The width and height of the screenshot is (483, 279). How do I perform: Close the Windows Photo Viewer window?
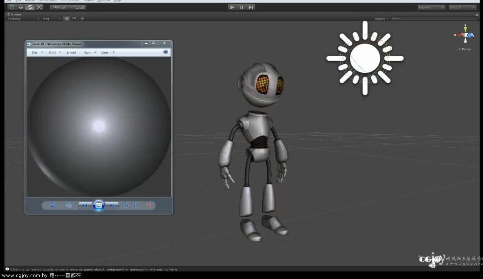[165, 43]
